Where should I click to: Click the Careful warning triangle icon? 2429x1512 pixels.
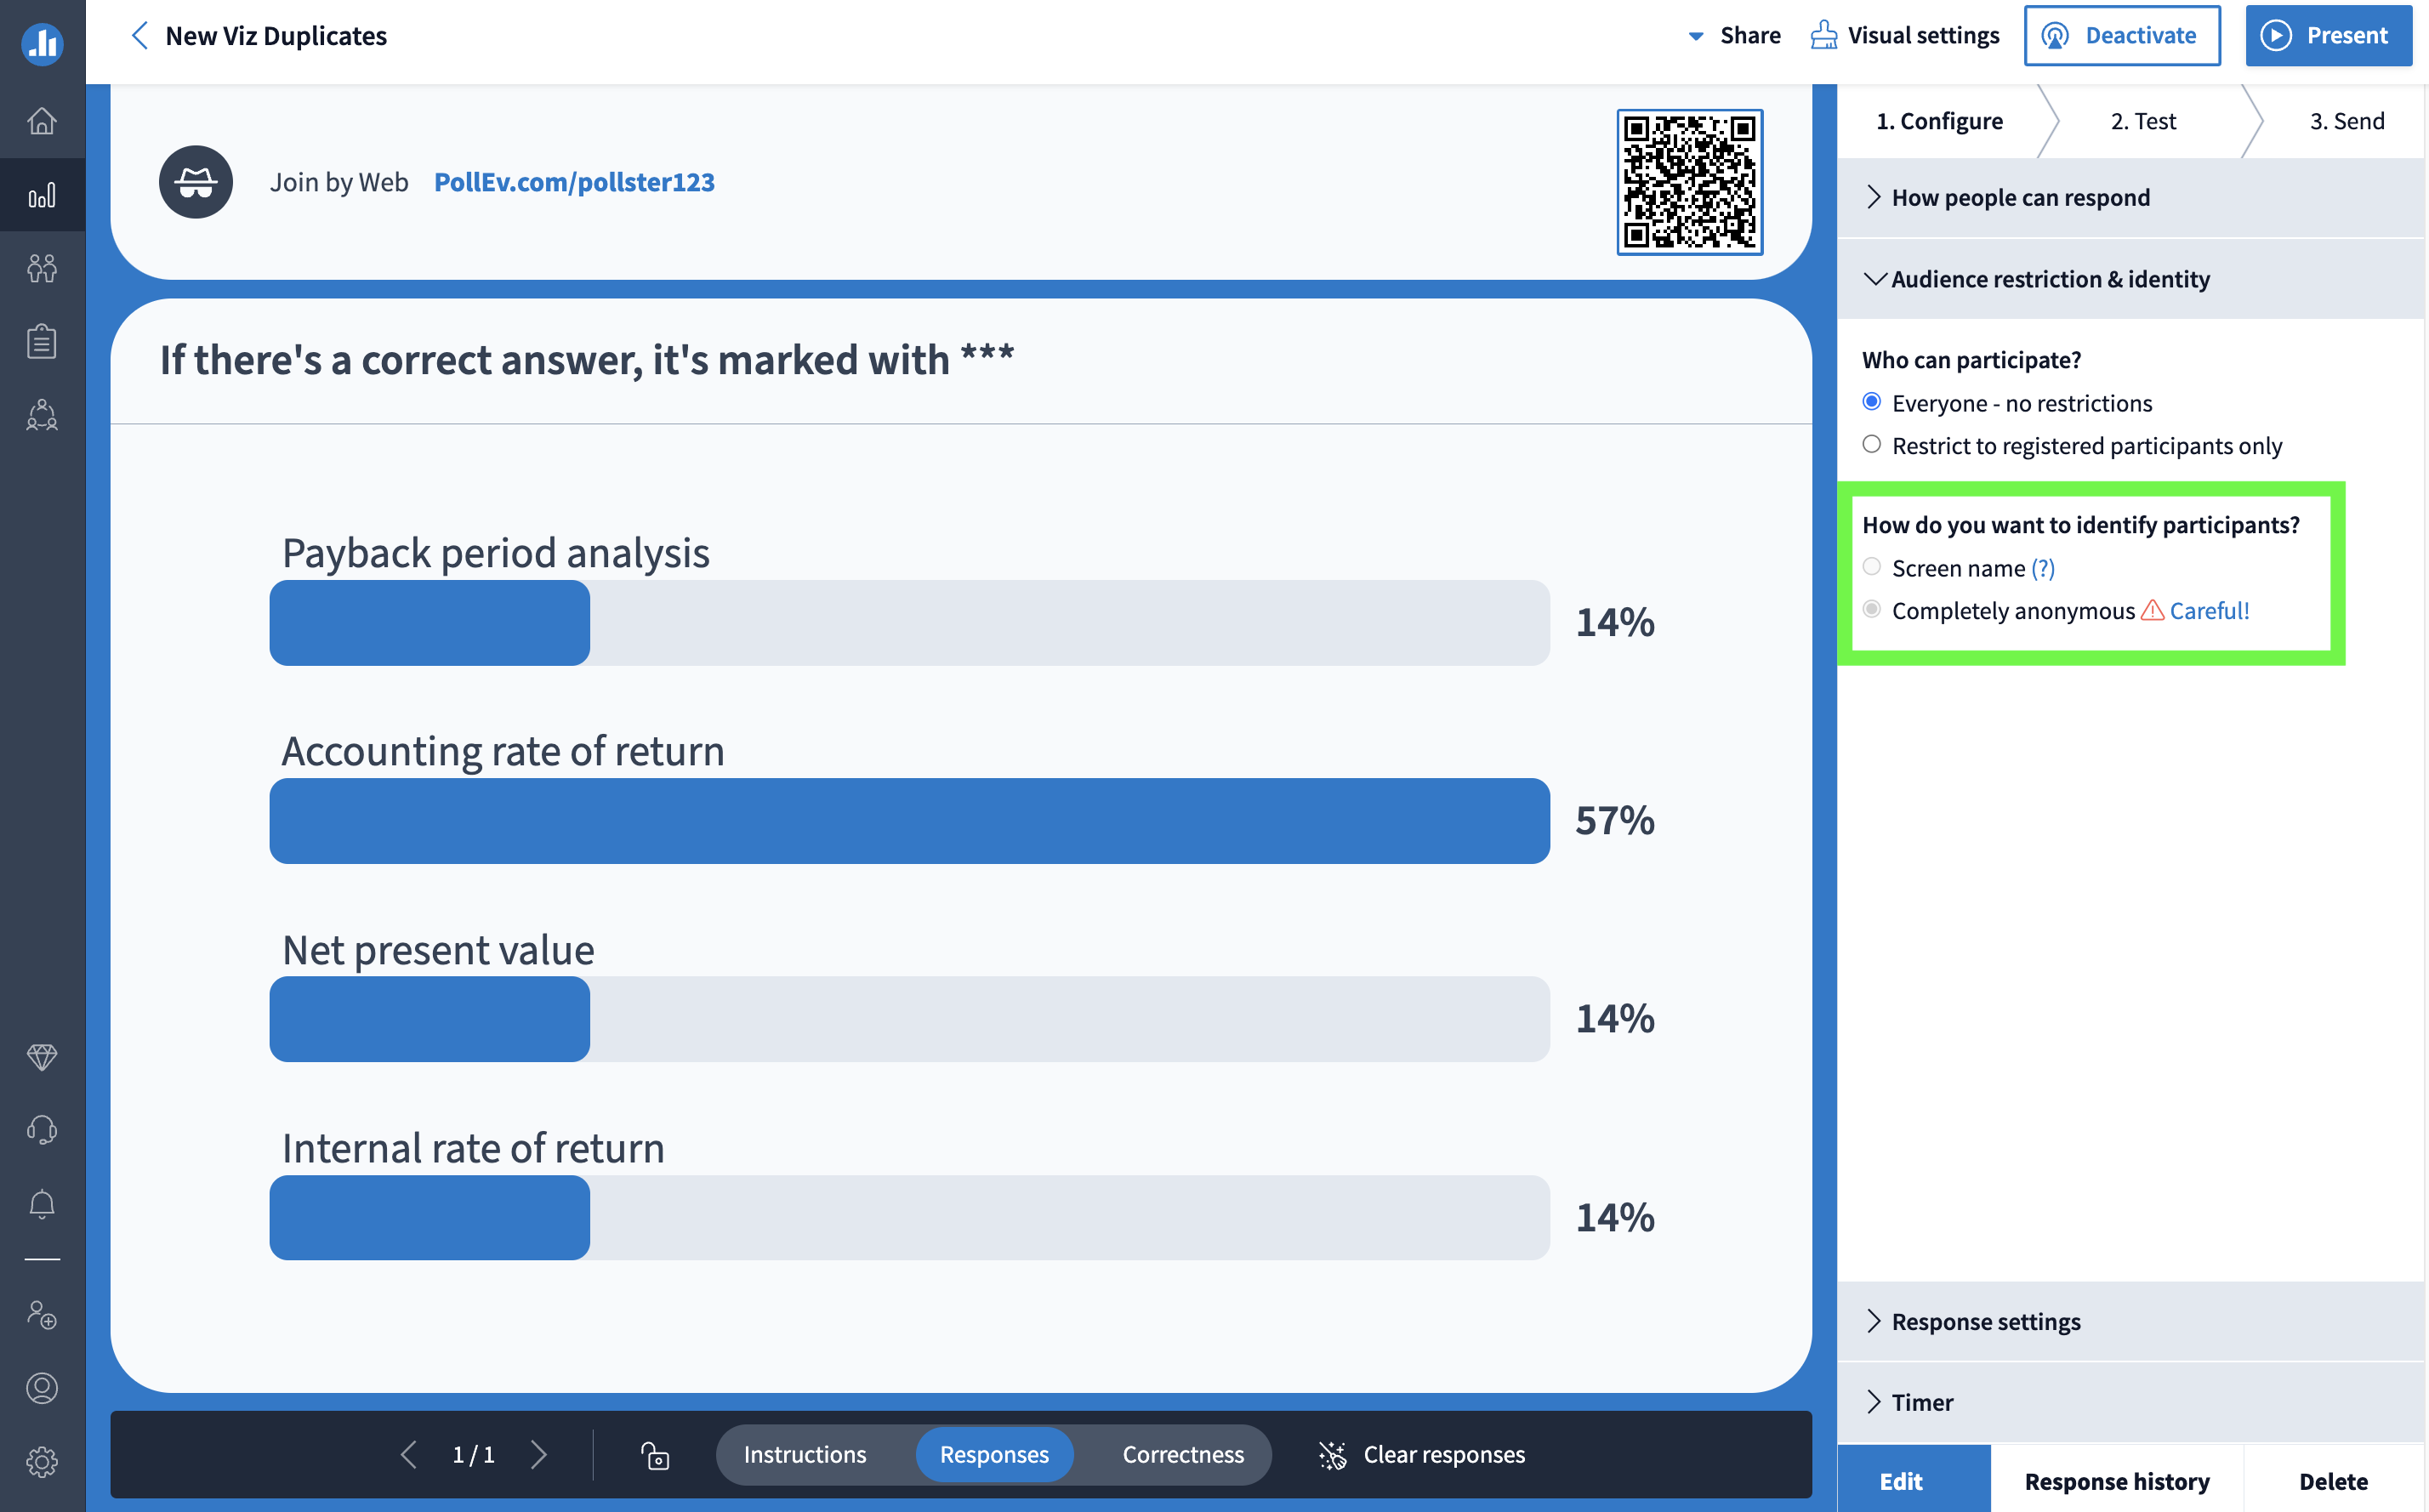click(x=2152, y=610)
